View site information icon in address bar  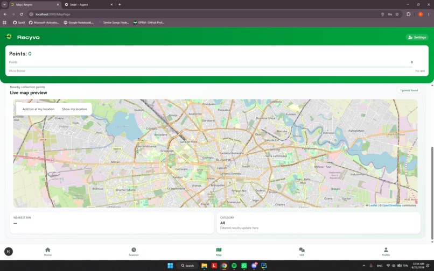pos(32,14)
